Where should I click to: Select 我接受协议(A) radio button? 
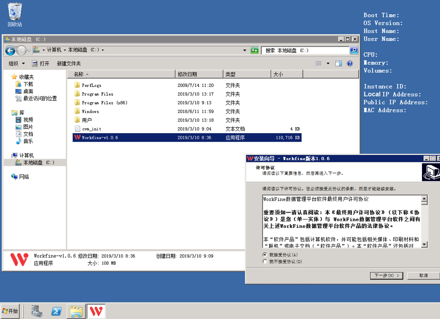265,255
